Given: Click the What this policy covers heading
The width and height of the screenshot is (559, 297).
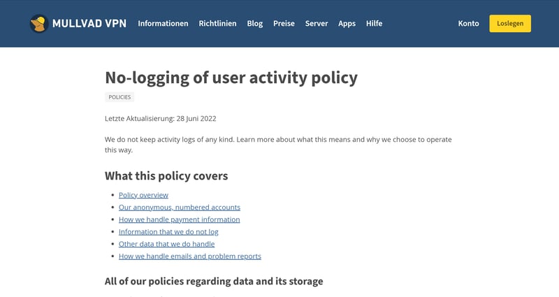Looking at the screenshot, I should [x=166, y=175].
